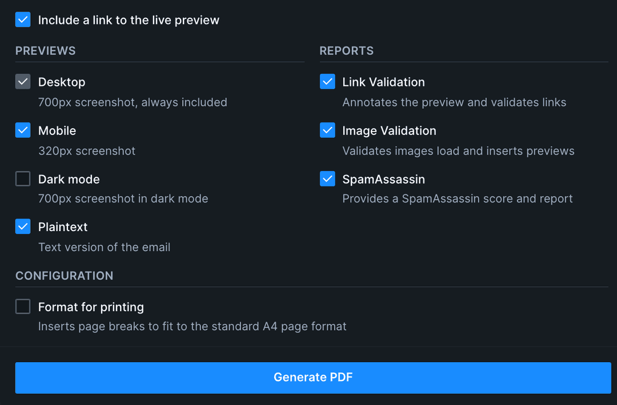Screen dimensions: 617x405
Task: Enable the Dark mode preview option
Action: [x=23, y=178]
